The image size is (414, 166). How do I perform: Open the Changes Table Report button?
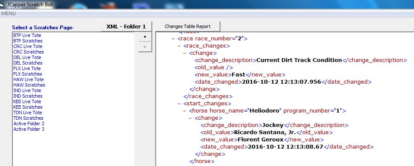(x=188, y=26)
